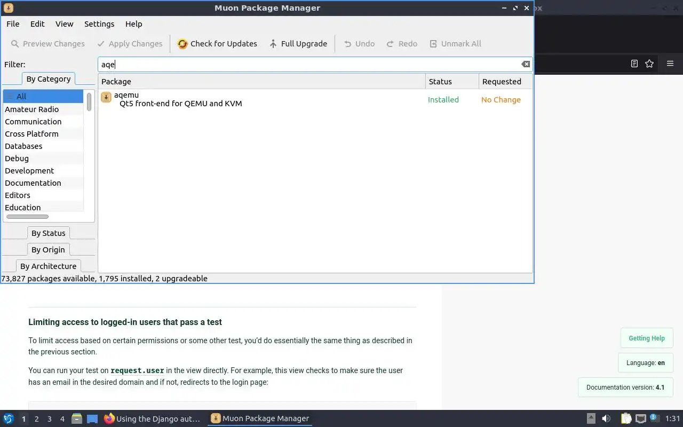Click the removable media icon in the tray
This screenshot has width=683, height=427.
pyautogui.click(x=591, y=418)
